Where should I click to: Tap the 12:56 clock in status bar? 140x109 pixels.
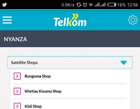pos(133,5)
